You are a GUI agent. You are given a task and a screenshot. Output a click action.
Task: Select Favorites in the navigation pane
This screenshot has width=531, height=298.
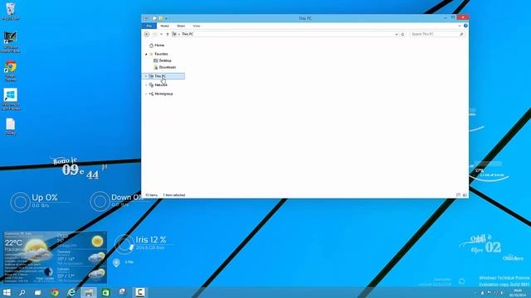(161, 54)
